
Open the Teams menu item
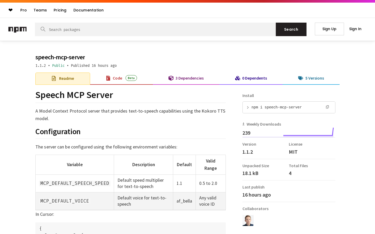pyautogui.click(x=40, y=10)
